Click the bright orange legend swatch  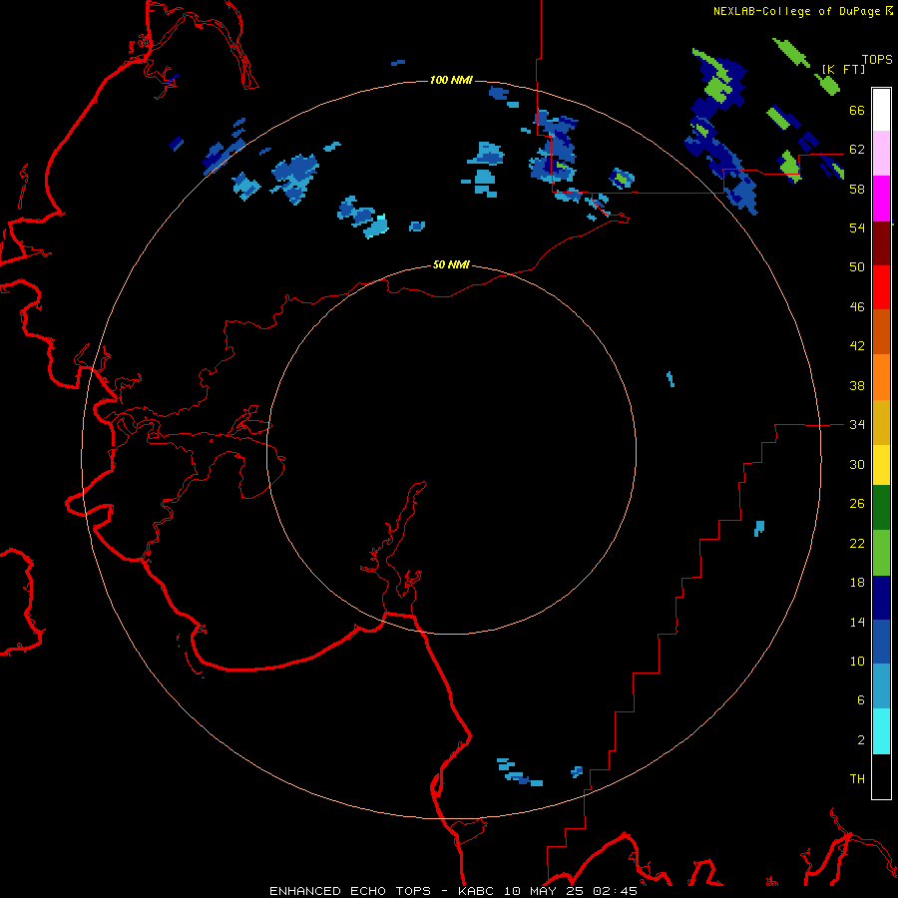click(x=881, y=377)
